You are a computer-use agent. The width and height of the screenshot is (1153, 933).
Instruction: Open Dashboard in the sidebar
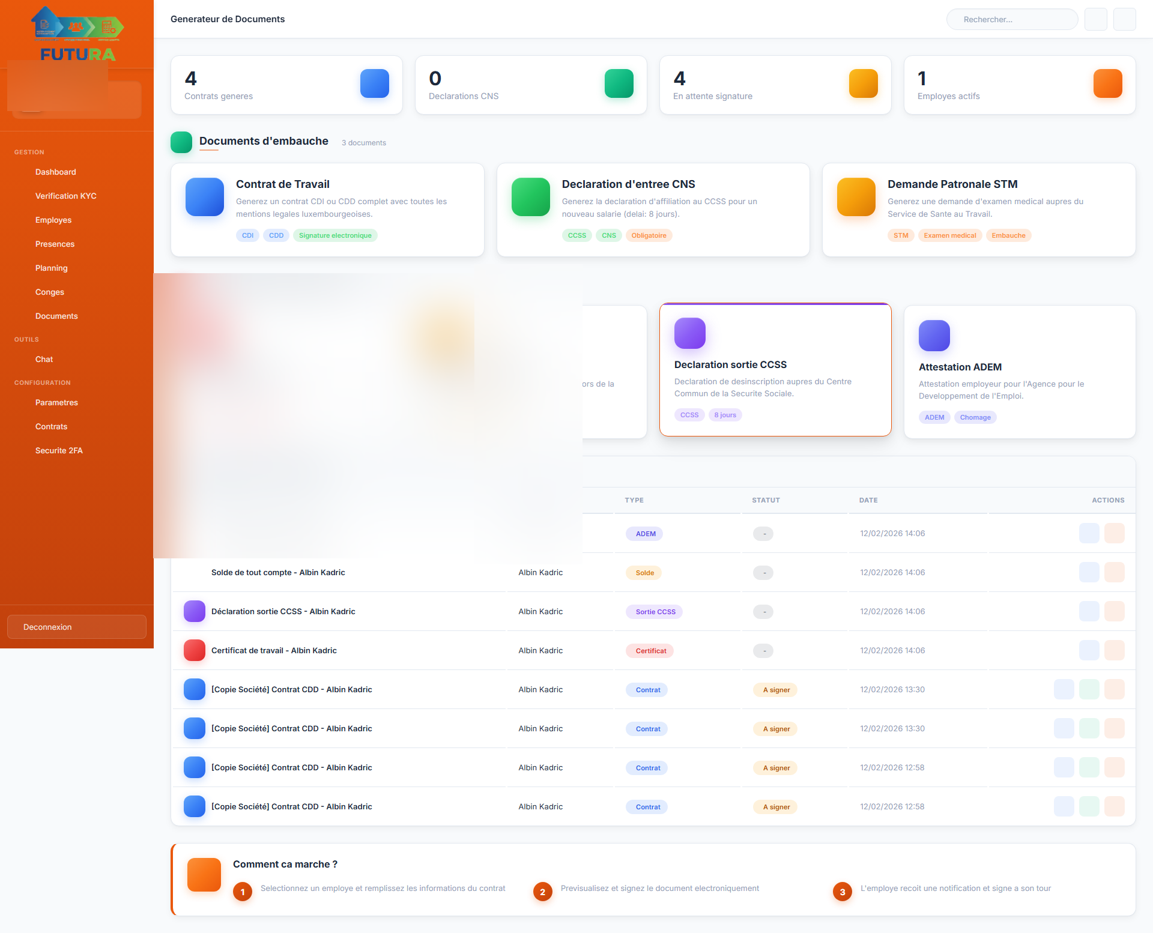(x=55, y=172)
